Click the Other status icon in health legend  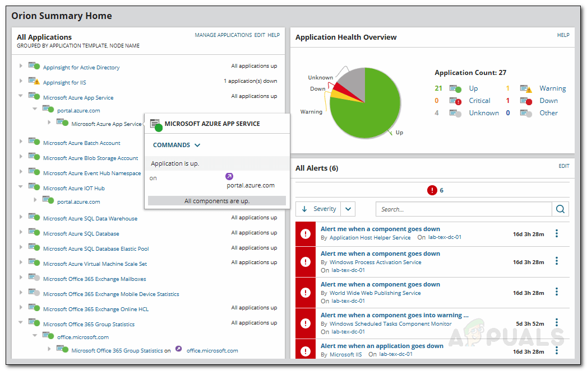[x=526, y=113]
